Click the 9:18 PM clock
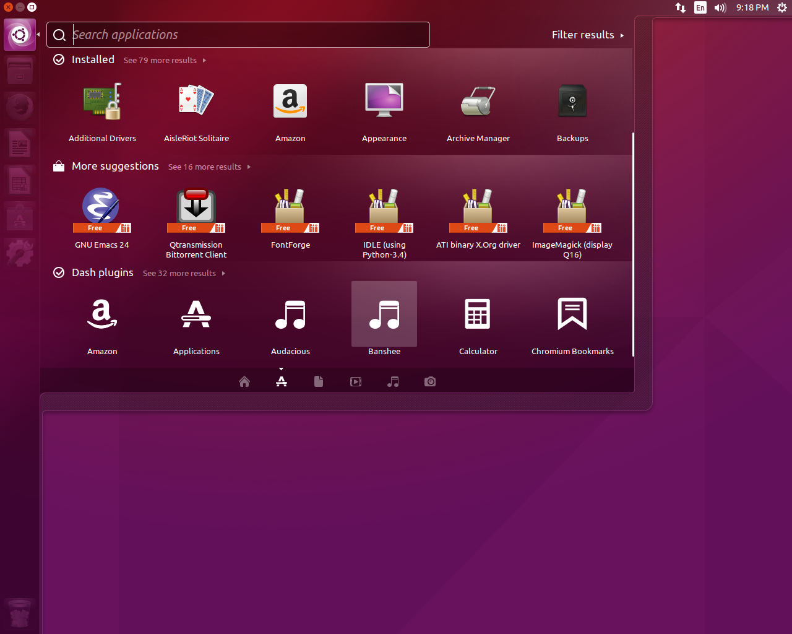 (x=752, y=7)
